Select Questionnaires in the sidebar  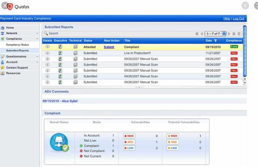16,56
